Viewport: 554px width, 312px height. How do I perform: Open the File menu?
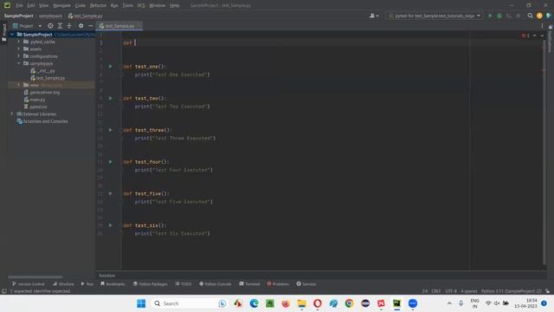(19, 5)
